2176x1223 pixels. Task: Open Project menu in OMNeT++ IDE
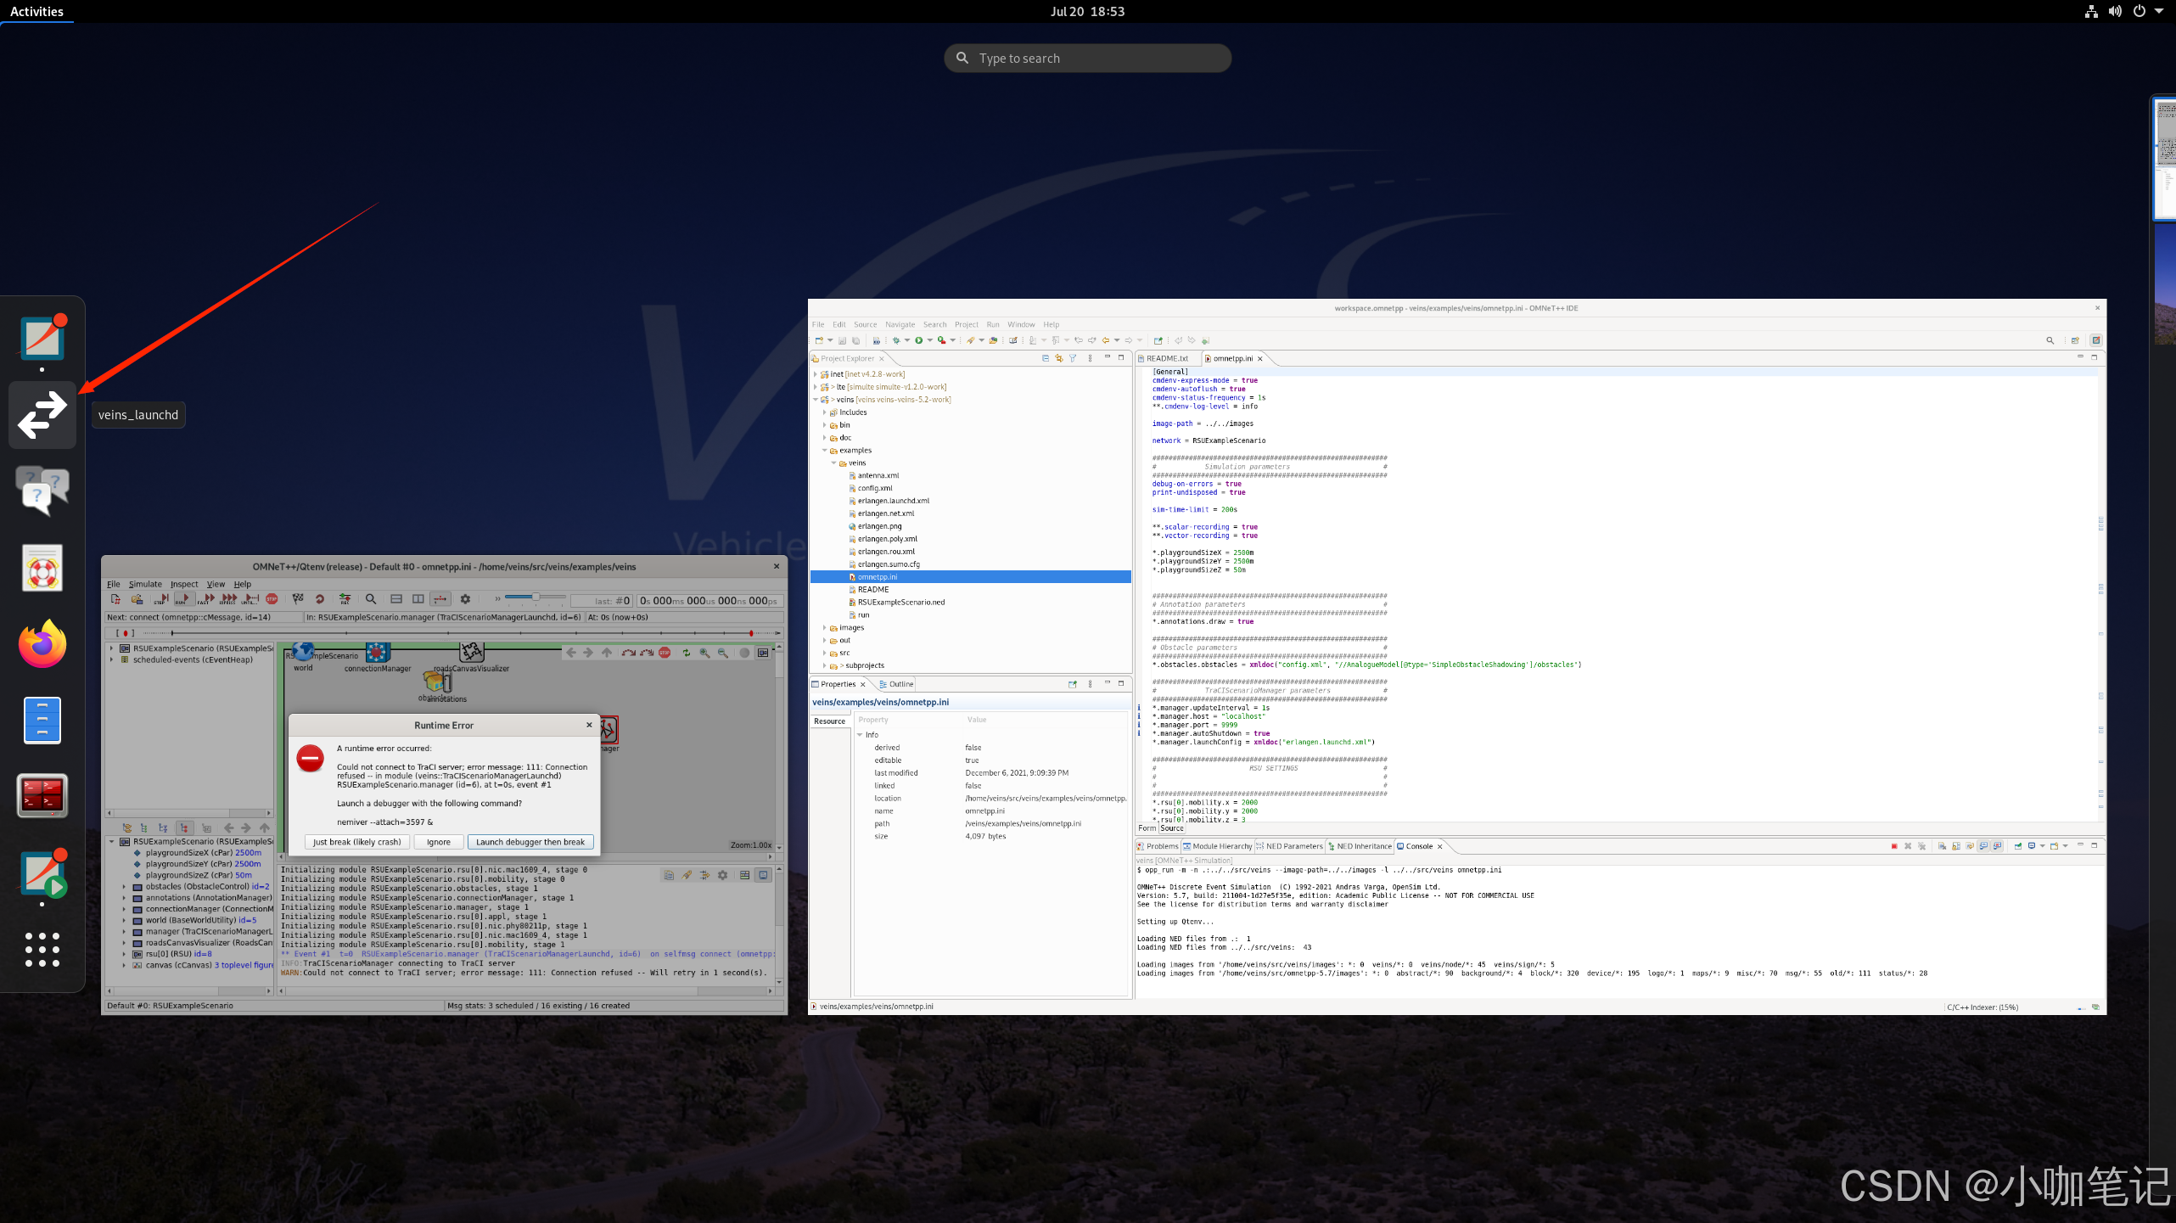pos(967,324)
